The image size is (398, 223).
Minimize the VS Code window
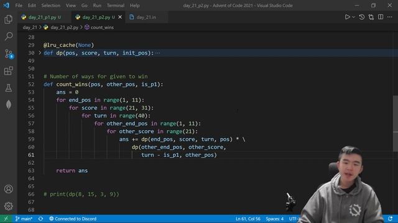click(357, 6)
